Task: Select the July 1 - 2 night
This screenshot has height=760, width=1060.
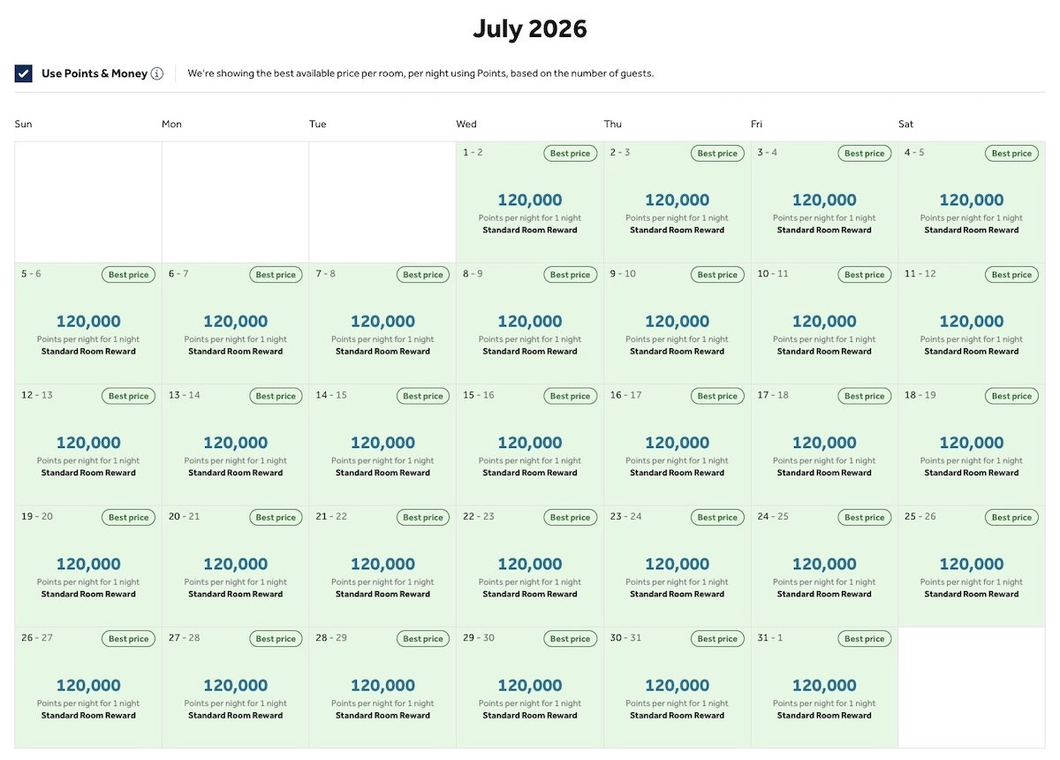Action: [x=530, y=201]
